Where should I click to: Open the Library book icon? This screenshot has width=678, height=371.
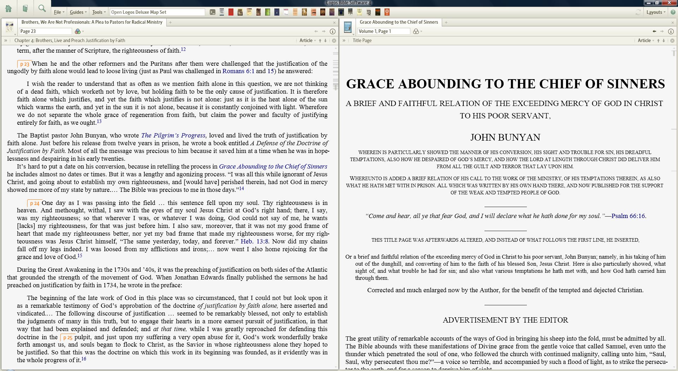(x=25, y=8)
